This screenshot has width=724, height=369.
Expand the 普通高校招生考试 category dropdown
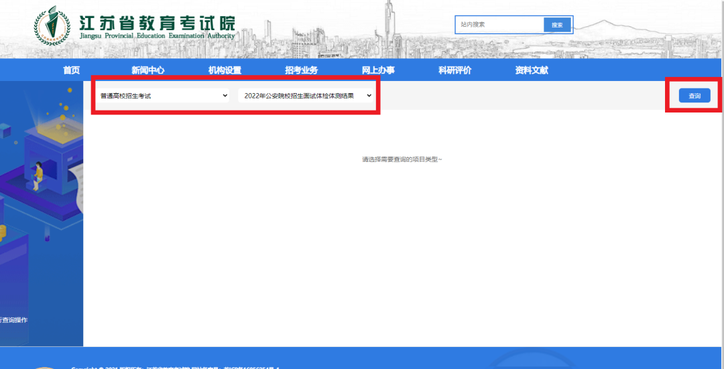pyautogui.click(x=164, y=96)
